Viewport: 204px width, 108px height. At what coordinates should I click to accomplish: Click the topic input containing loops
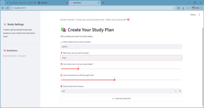[121, 58]
